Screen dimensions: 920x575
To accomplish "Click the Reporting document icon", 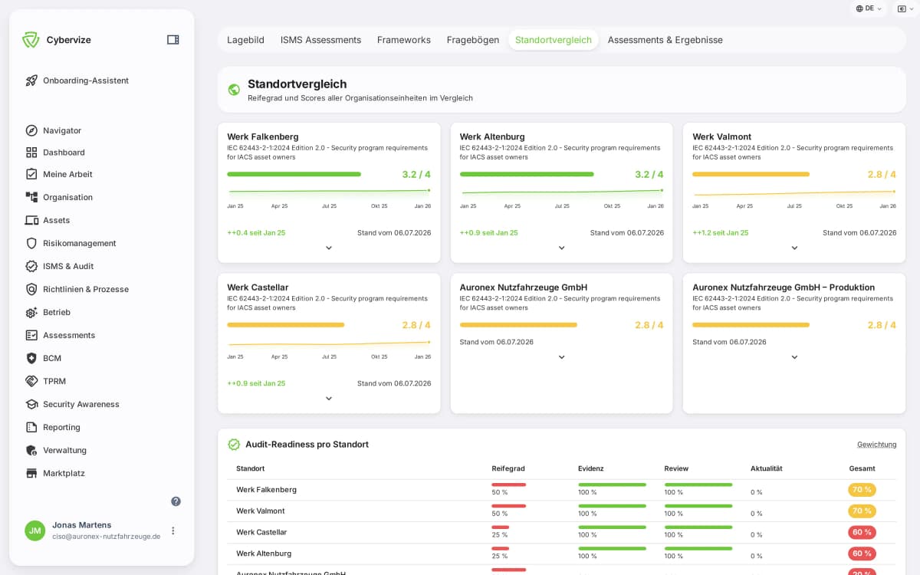I will [31, 427].
